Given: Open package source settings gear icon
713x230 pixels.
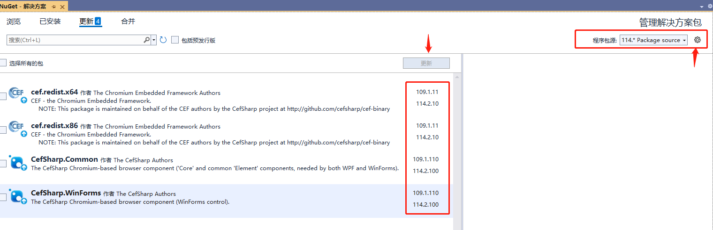Looking at the screenshot, I should tap(698, 40).
